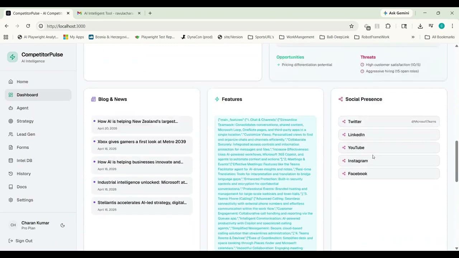This screenshot has height=258, width=459.
Task: Click the Docs book icon
Action: click(11, 187)
